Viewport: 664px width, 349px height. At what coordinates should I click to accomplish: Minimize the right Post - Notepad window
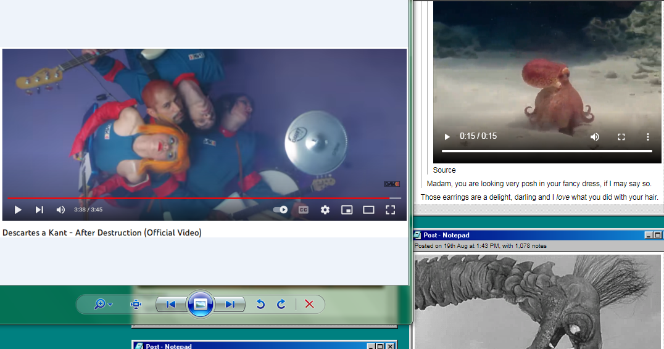click(649, 235)
